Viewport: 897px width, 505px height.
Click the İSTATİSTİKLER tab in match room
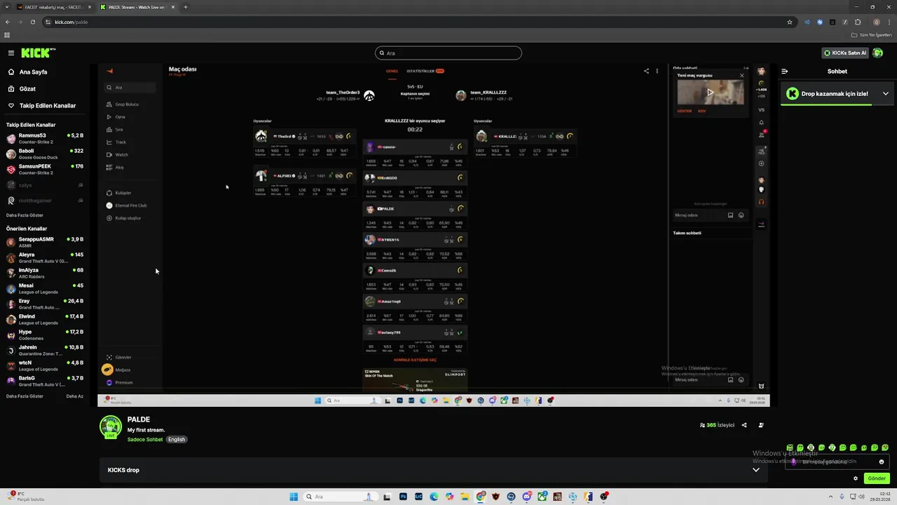tap(425, 71)
